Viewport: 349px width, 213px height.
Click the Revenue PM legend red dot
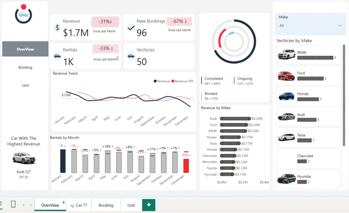pyautogui.click(x=173, y=81)
